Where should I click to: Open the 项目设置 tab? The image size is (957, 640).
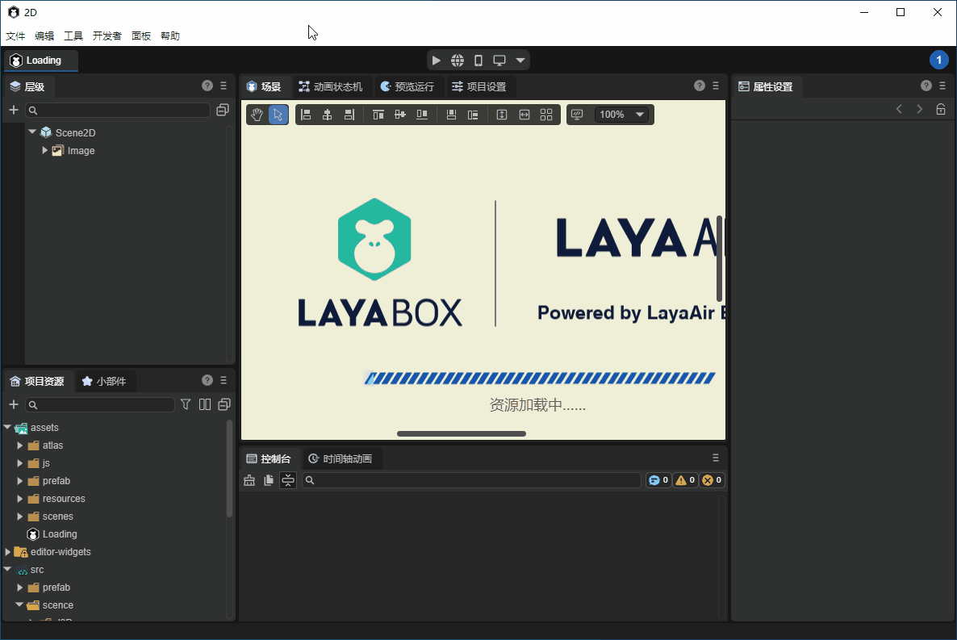click(x=478, y=86)
